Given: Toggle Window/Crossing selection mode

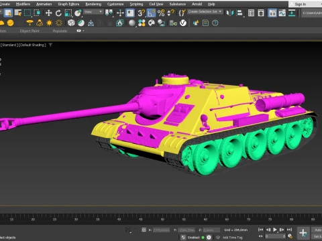Looking at the screenshot, I should 37,13.
